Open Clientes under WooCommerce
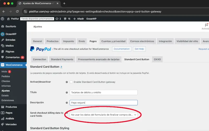The width and height of the screenshot is (209, 131). [6, 81]
